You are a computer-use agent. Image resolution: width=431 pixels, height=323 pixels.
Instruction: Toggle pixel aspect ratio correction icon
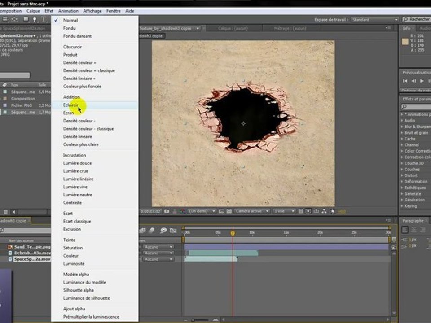pos(301,211)
